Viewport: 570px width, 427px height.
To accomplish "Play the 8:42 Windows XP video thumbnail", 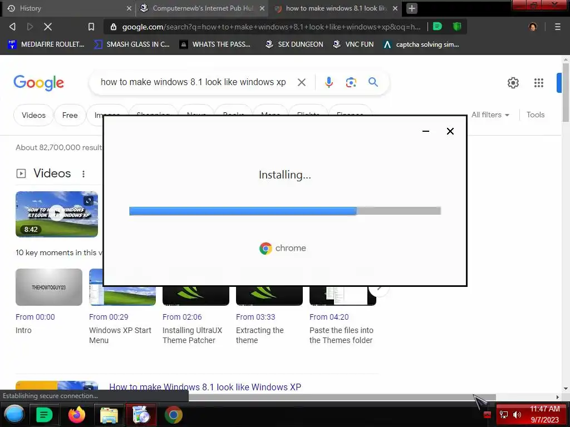I will 57,214.
